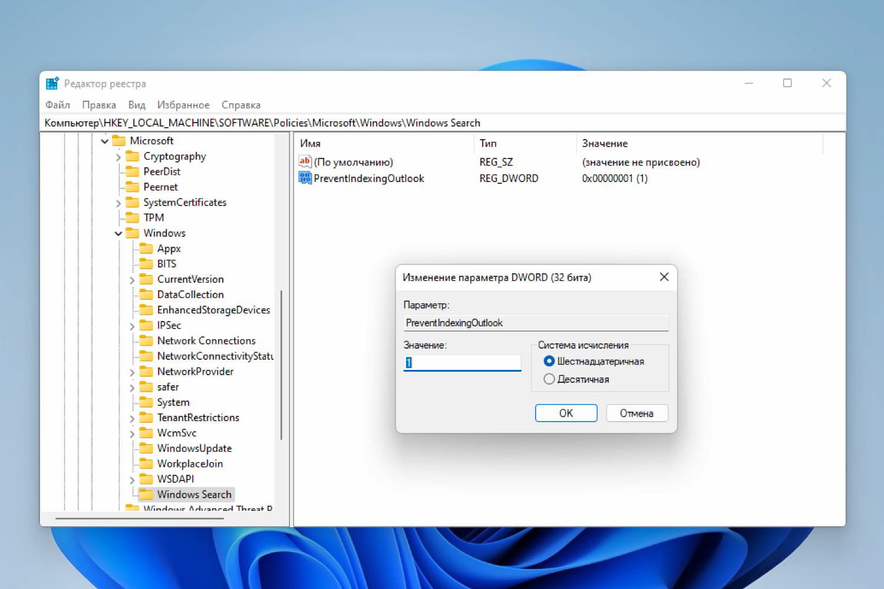
Task: Expand the WSDAPI tree node
Action: [132, 480]
